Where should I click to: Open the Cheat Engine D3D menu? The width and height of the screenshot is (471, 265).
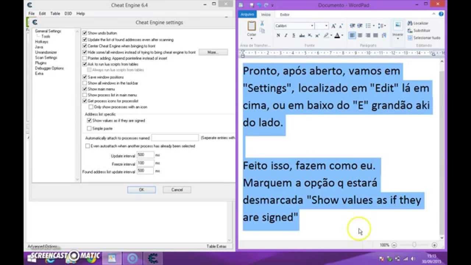click(68, 13)
